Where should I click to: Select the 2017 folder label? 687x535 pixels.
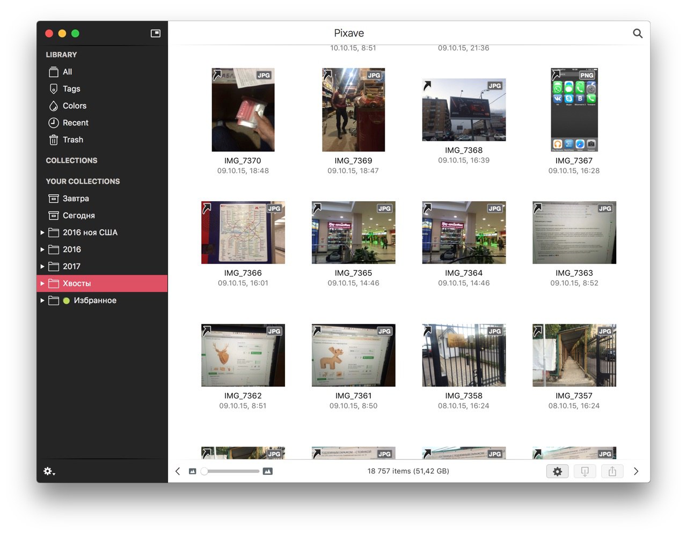click(x=71, y=267)
